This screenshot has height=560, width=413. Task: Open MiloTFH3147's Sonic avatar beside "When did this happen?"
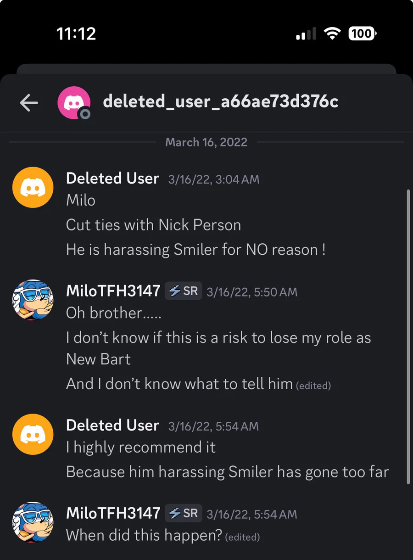tap(33, 521)
